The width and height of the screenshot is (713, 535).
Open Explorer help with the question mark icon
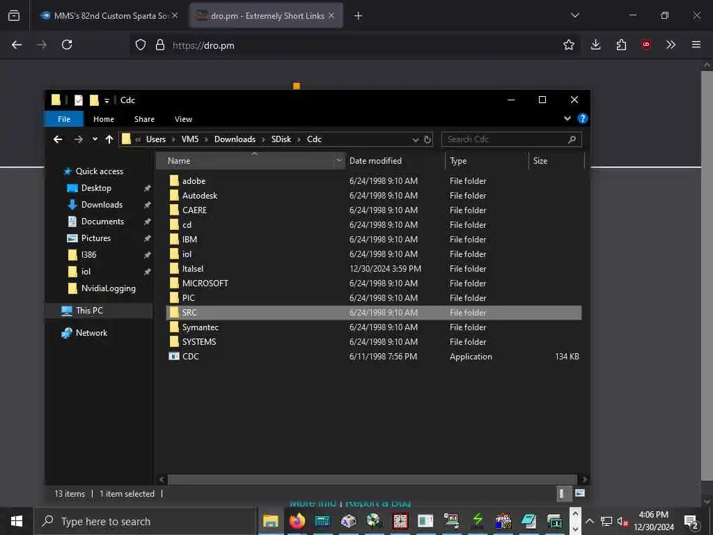(x=582, y=118)
